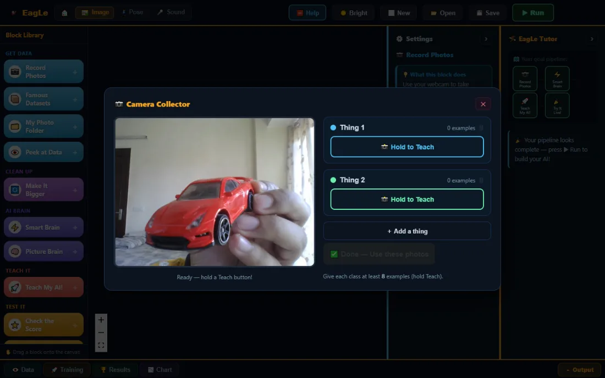Click Hold to Teach for Thing 2
The width and height of the screenshot is (605, 378).
[x=407, y=199]
